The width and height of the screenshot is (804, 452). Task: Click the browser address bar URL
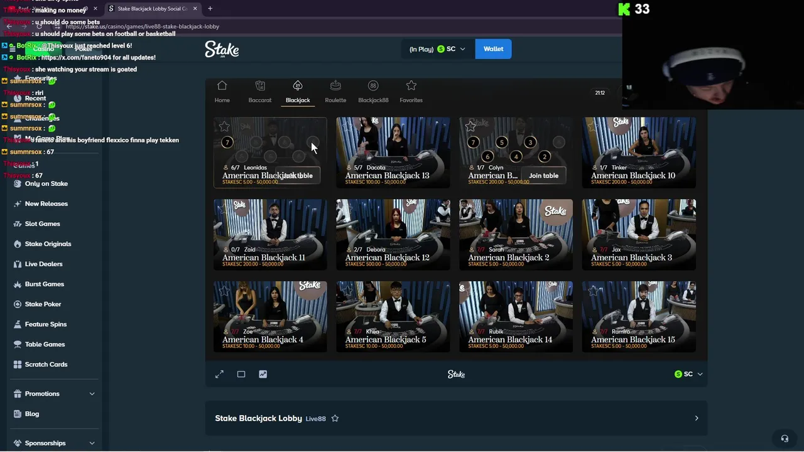point(142,26)
